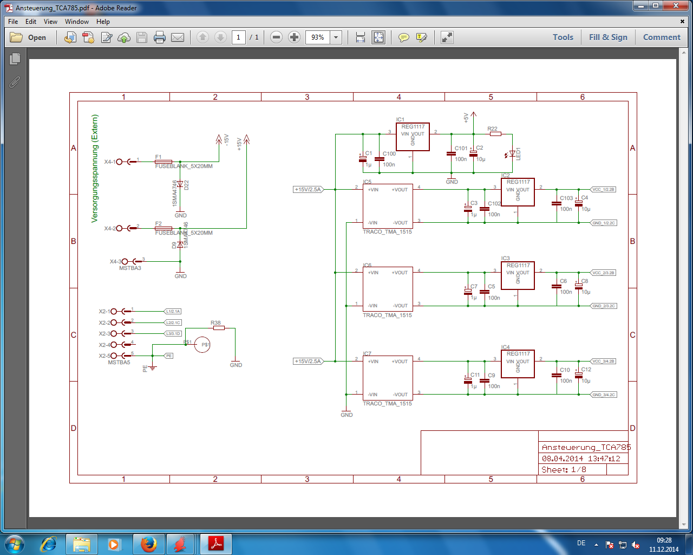Click the network tray icon
The width and height of the screenshot is (693, 555).
click(x=623, y=545)
